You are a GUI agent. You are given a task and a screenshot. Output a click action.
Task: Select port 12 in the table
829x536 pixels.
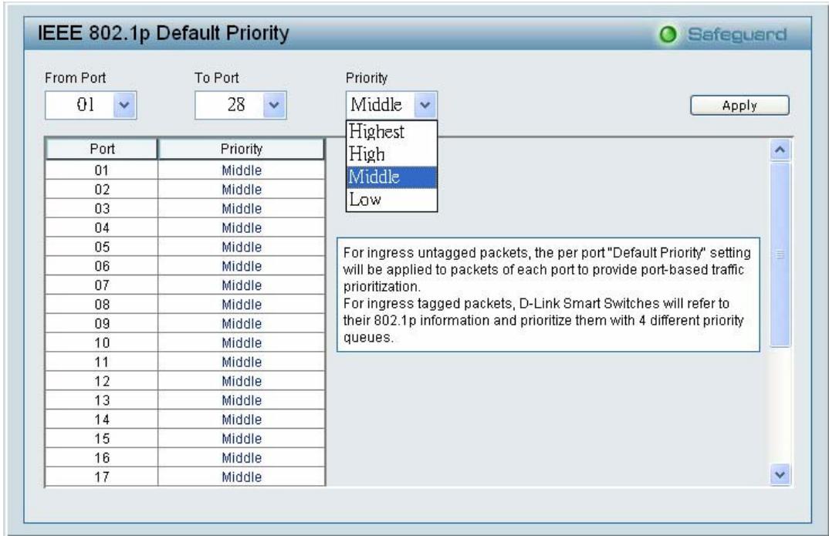tap(102, 381)
